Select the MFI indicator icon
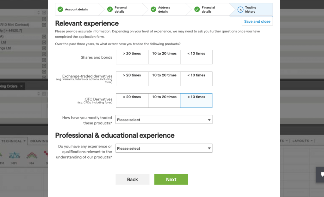The height and width of the screenshot is (197, 324). point(14,155)
